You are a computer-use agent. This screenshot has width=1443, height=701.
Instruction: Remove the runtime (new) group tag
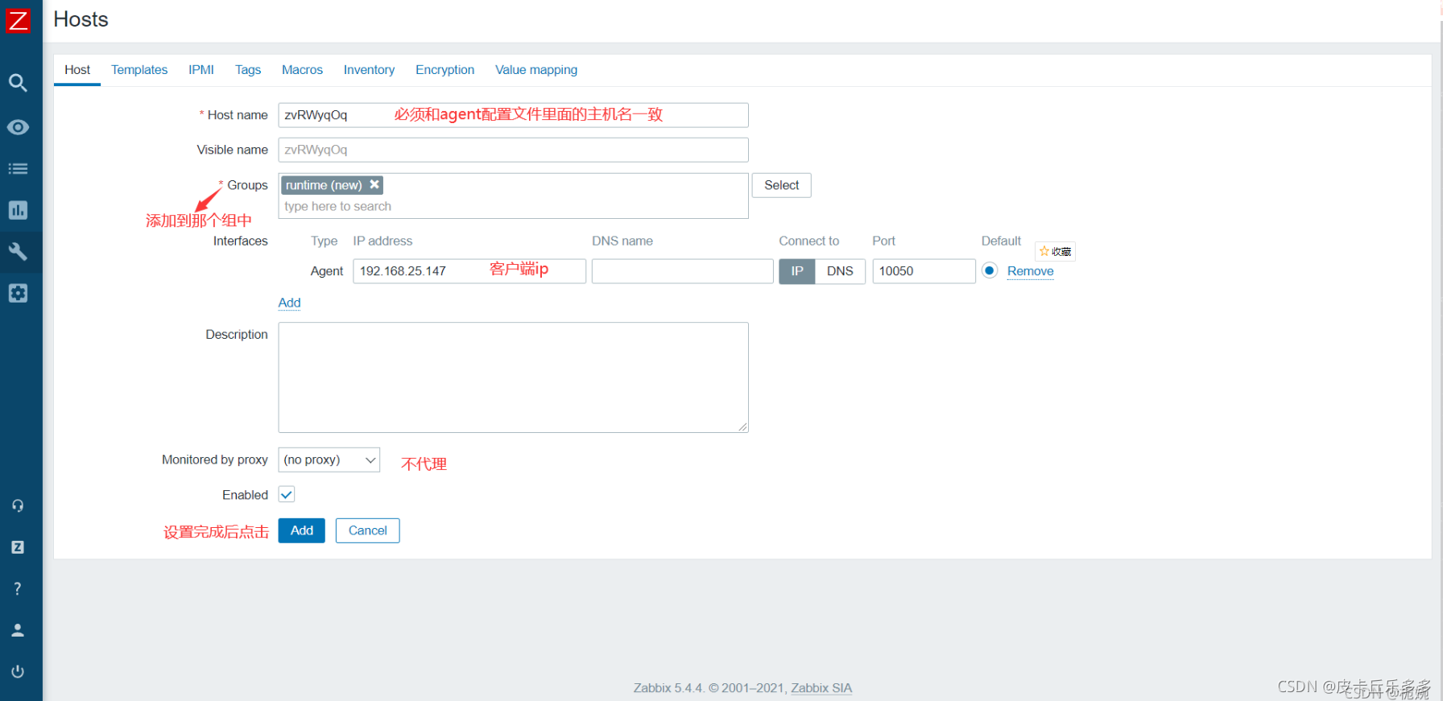coord(374,184)
